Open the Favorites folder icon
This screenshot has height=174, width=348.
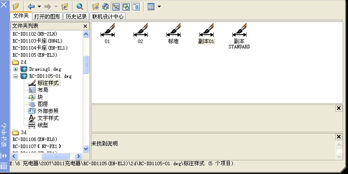coord(95,7)
